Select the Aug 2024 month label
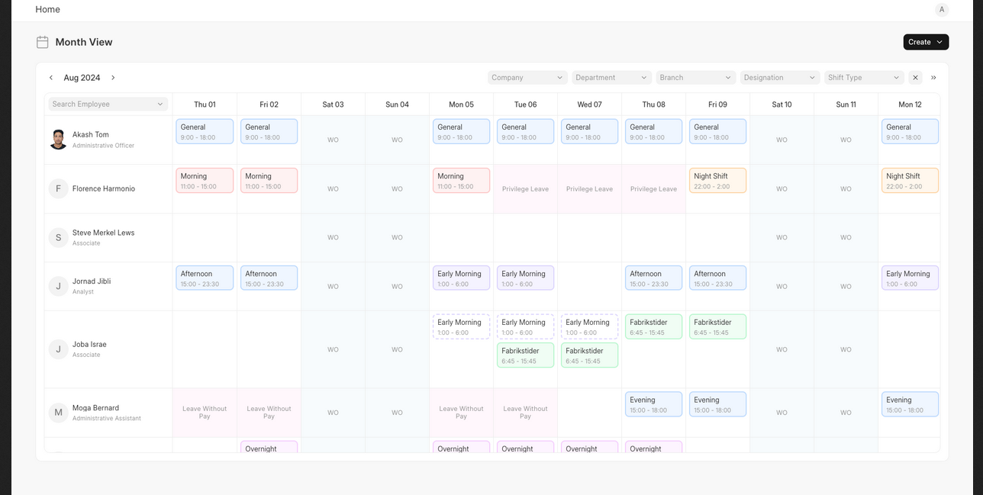This screenshot has height=495, width=983. click(82, 78)
